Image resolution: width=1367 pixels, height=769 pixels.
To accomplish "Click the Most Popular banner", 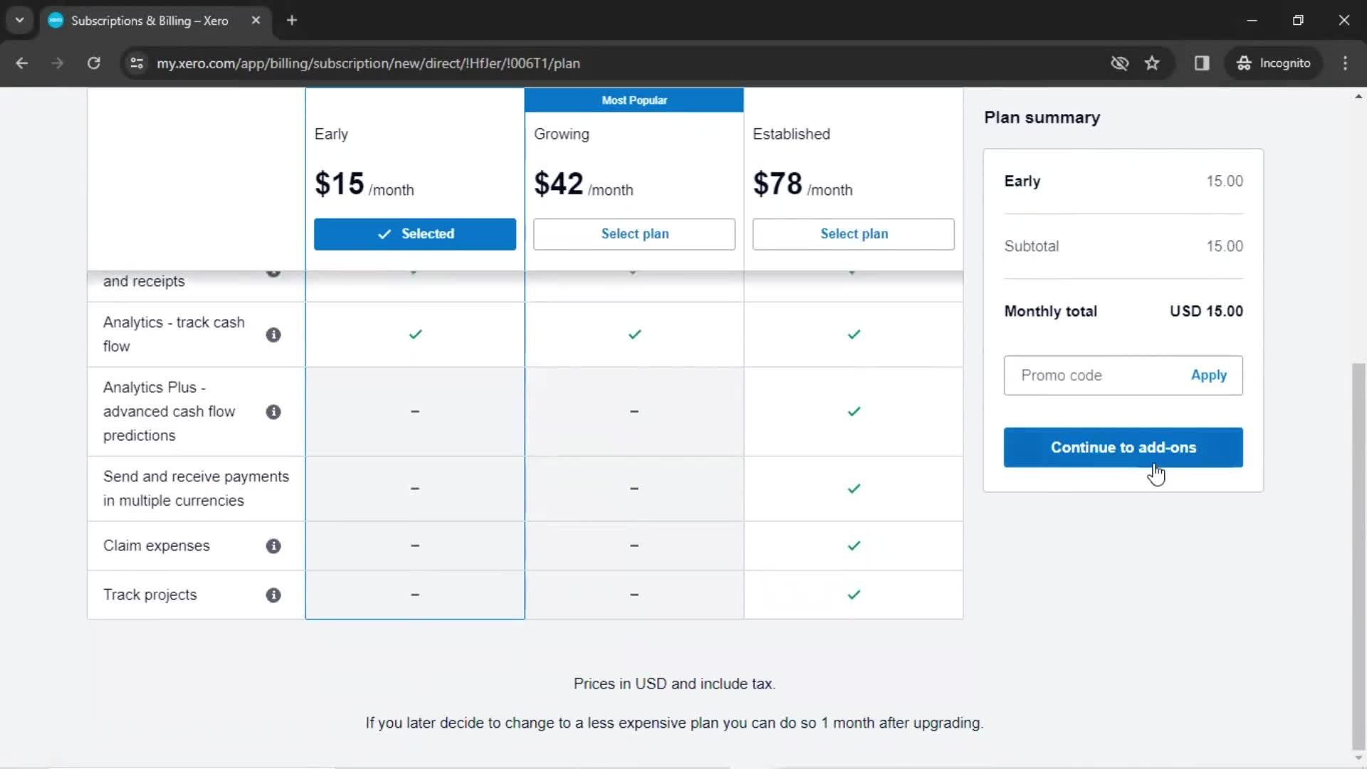I will [634, 100].
